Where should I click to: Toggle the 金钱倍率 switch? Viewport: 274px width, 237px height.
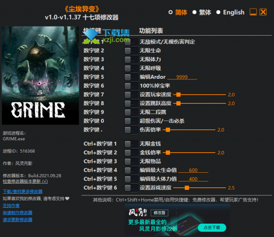131,153
